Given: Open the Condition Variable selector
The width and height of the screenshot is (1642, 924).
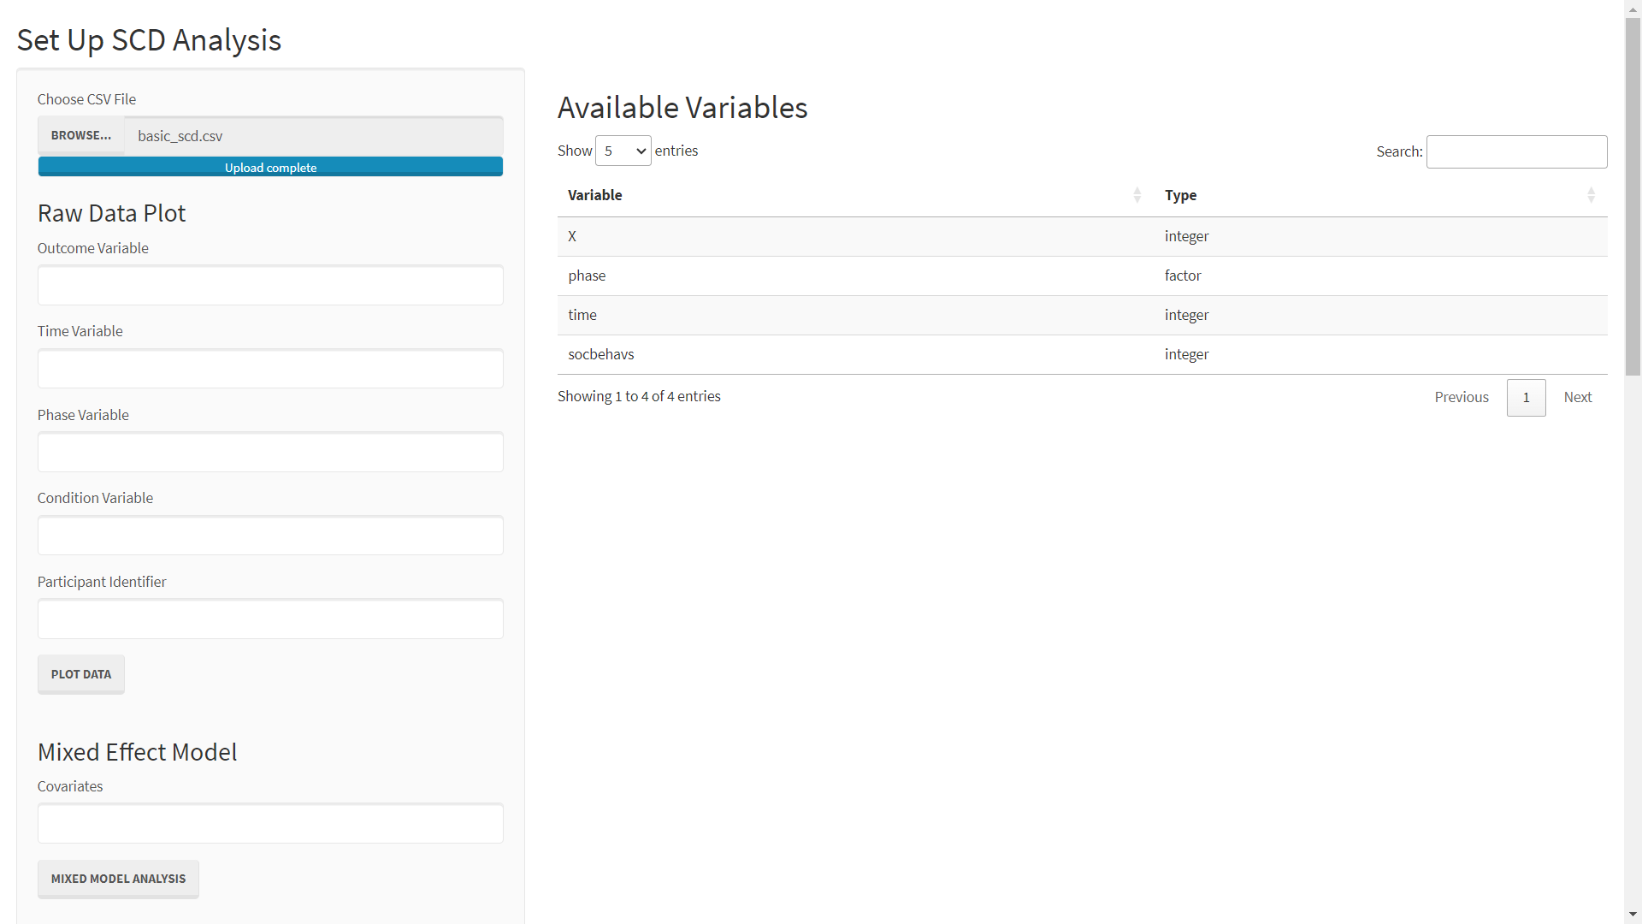Looking at the screenshot, I should tap(270, 535).
